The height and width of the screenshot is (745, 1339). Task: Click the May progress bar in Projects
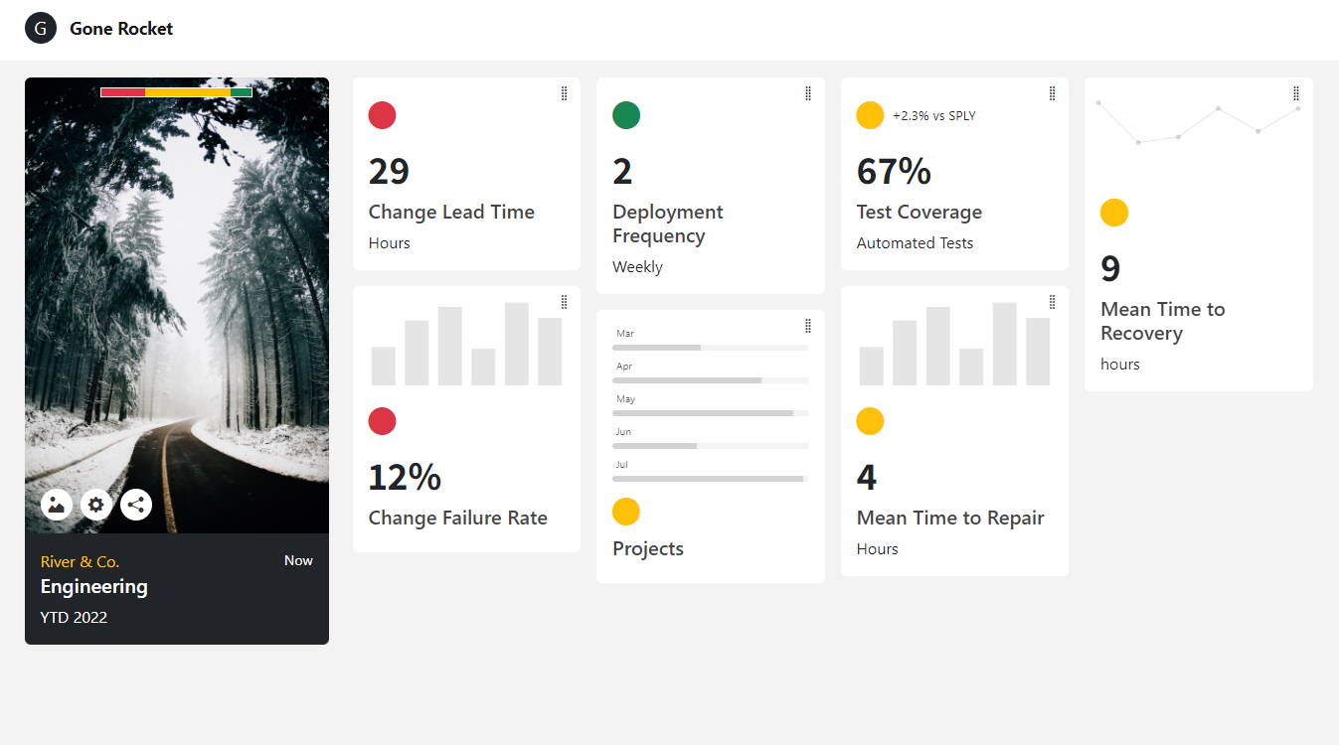click(710, 412)
